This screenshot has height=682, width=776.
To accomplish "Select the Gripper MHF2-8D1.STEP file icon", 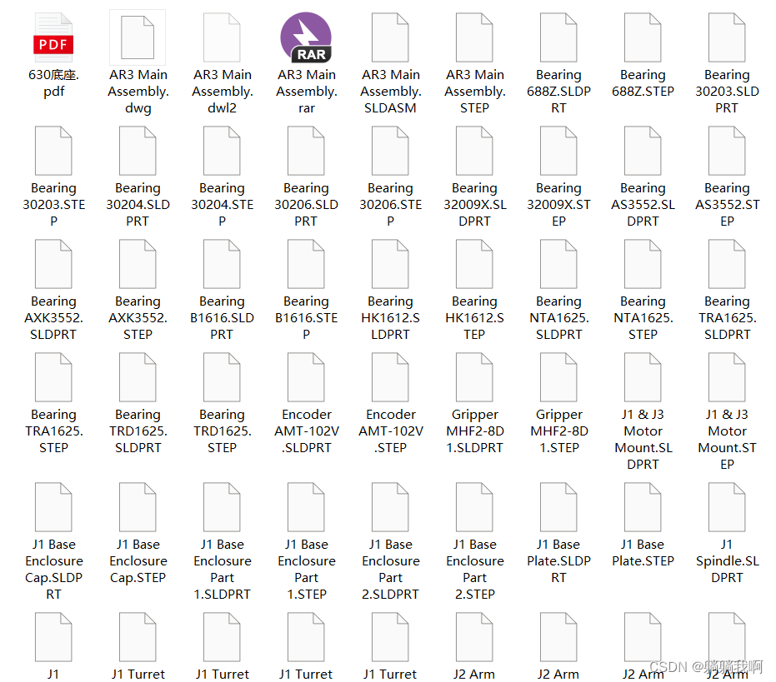I will (558, 377).
